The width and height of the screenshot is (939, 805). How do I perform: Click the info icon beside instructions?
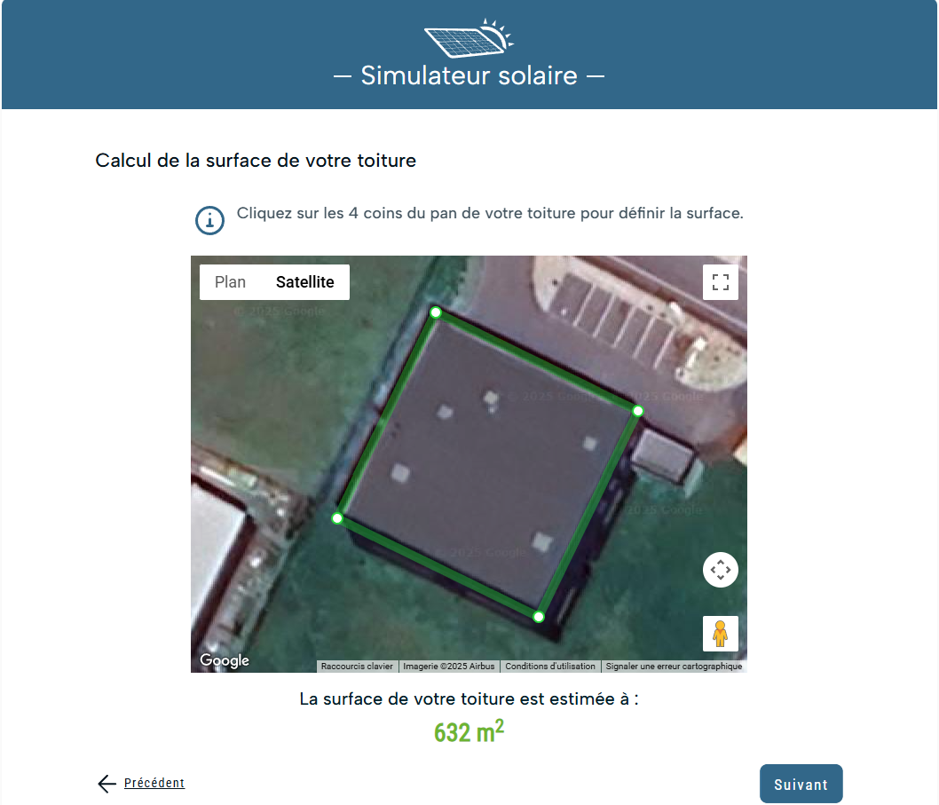pos(209,220)
